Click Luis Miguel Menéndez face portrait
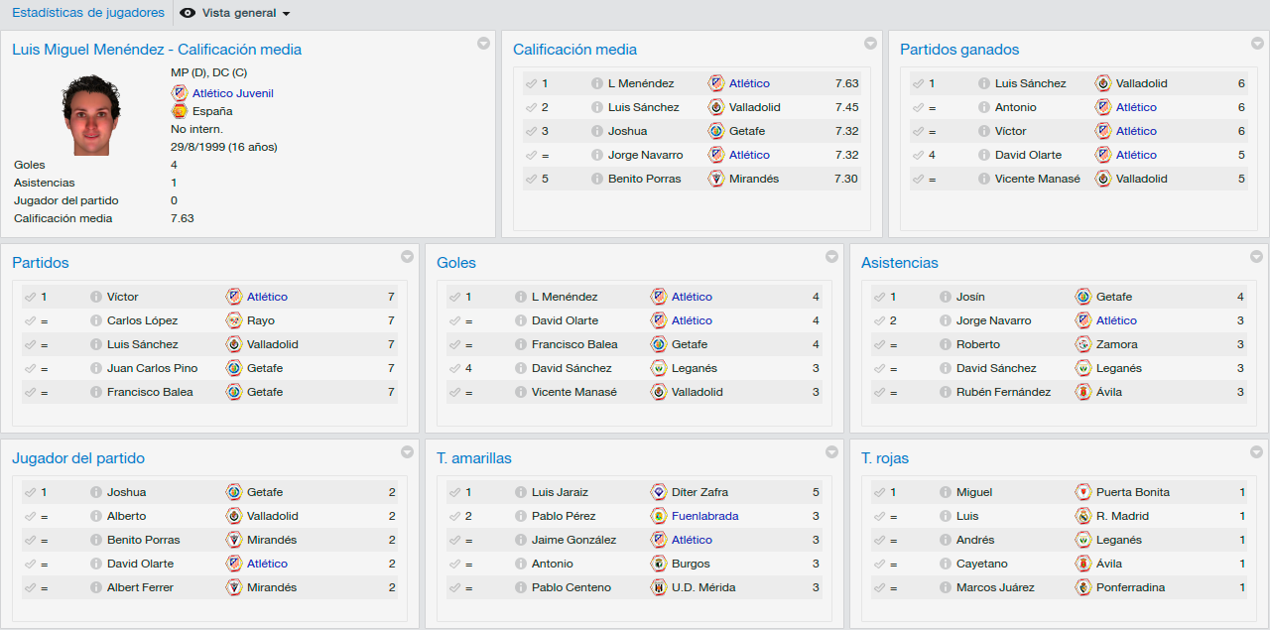Viewport: 1270px width, 630px height. [92, 114]
